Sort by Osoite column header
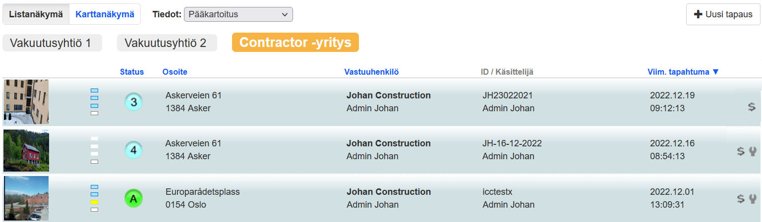762x222 pixels. (175, 72)
